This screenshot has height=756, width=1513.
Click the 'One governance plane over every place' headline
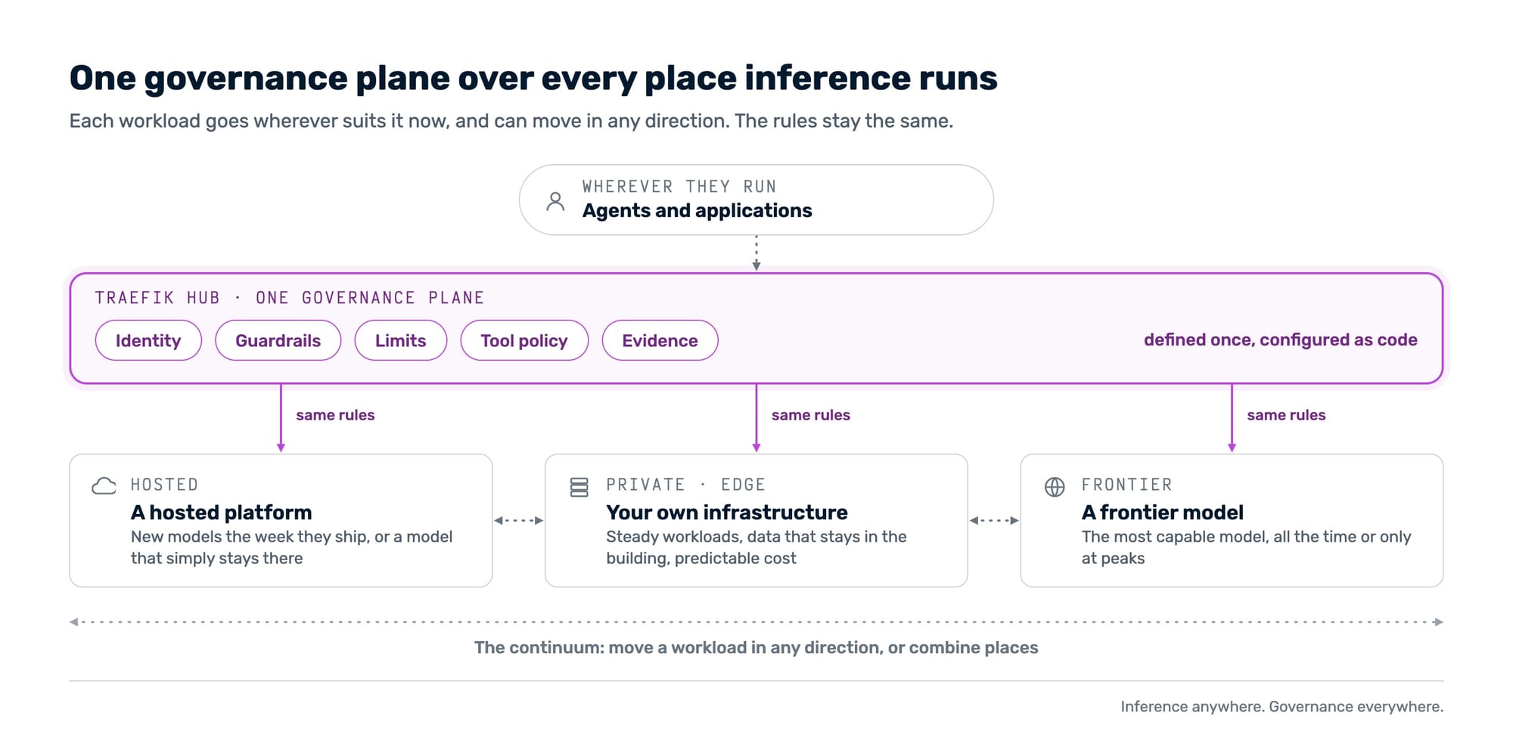[533, 78]
